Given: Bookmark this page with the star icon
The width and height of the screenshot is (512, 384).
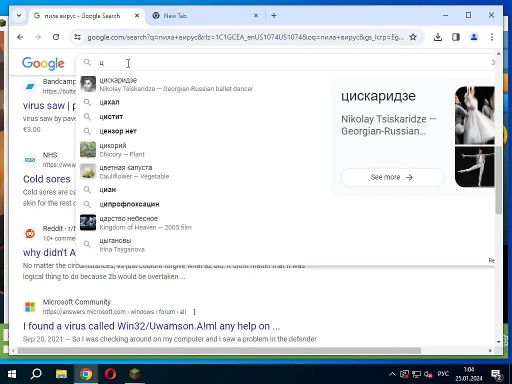Looking at the screenshot, I should coord(413,37).
